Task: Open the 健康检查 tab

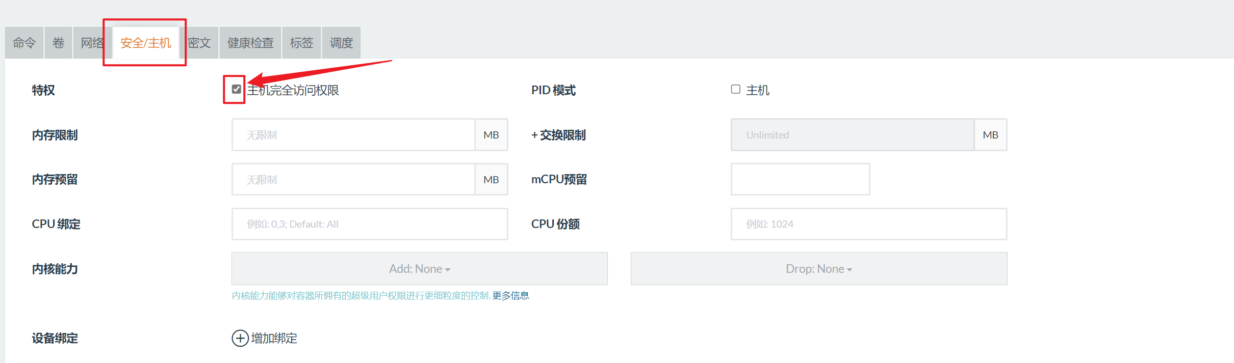Action: point(250,43)
